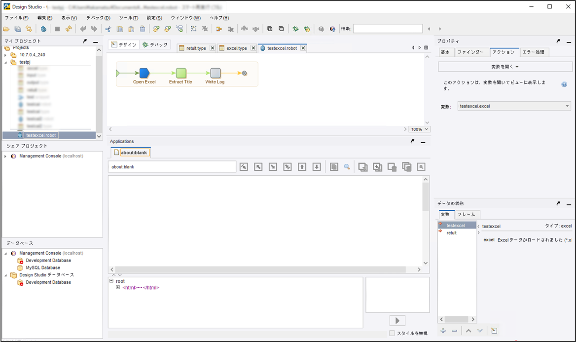Expand the 10.7.0.4_240 project node

click(x=5, y=55)
